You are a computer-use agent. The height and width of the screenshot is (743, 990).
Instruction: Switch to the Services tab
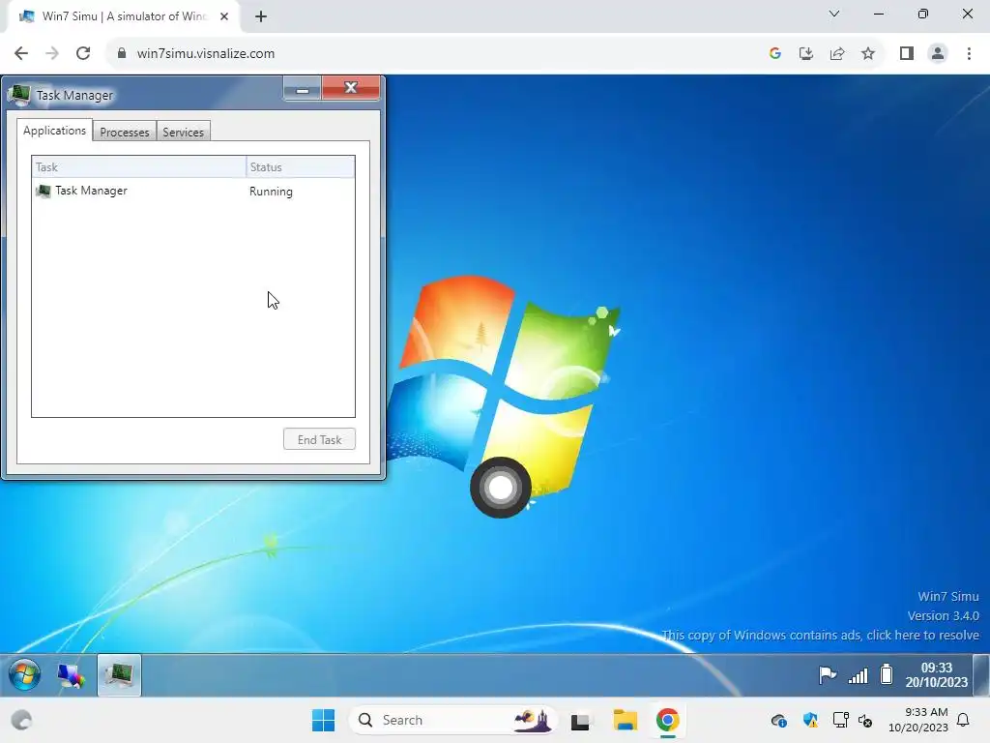[x=183, y=132]
